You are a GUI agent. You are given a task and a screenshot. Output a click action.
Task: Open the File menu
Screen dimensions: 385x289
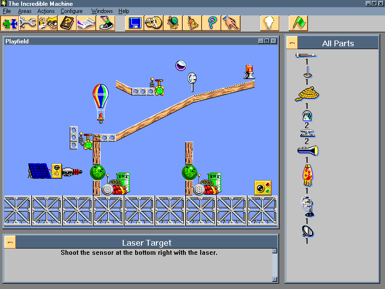[7, 11]
